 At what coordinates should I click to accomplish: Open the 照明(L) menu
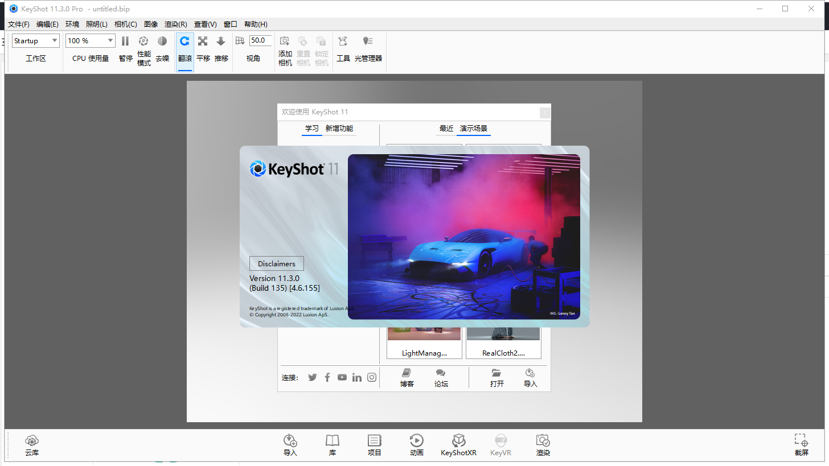click(97, 24)
